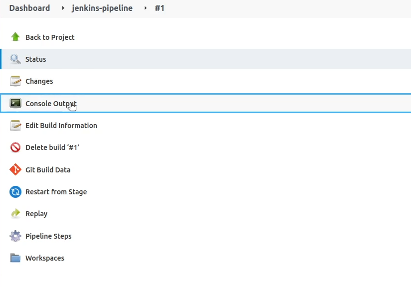Open the Changes menu item
411x287 pixels.
(39, 81)
